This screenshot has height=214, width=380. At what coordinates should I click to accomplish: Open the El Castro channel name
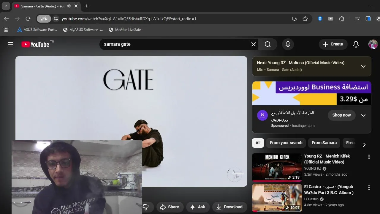311,199
